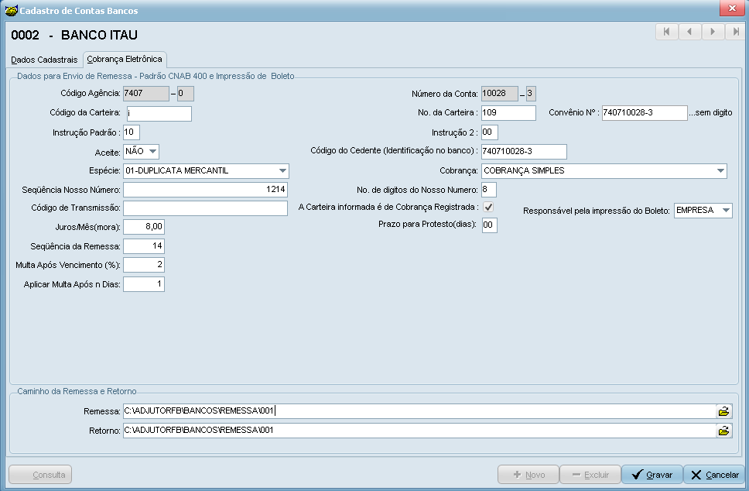Click the Instrução 2 field

(490, 132)
